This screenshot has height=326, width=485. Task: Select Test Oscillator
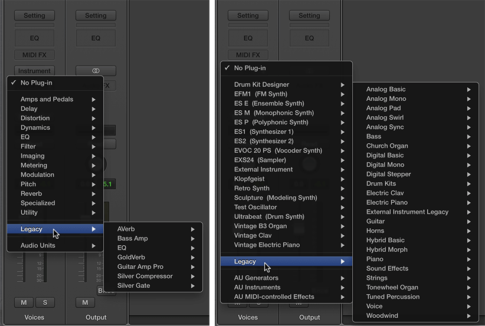click(286, 208)
